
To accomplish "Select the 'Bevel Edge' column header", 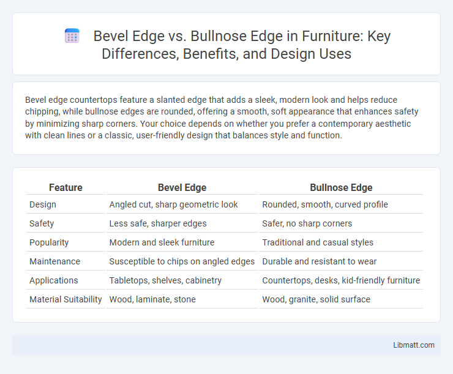I will [x=182, y=188].
